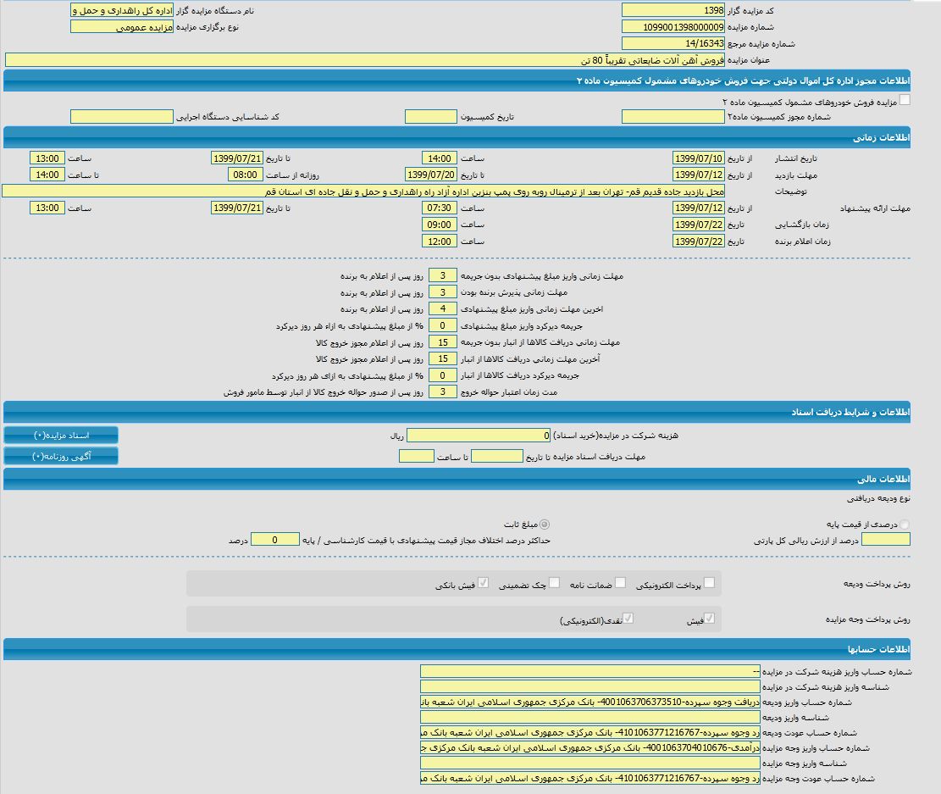This screenshot has height=794, width=941.
Task: Click the شماره مجوز کمیسیون ماده۲ field
Action: click(x=673, y=117)
